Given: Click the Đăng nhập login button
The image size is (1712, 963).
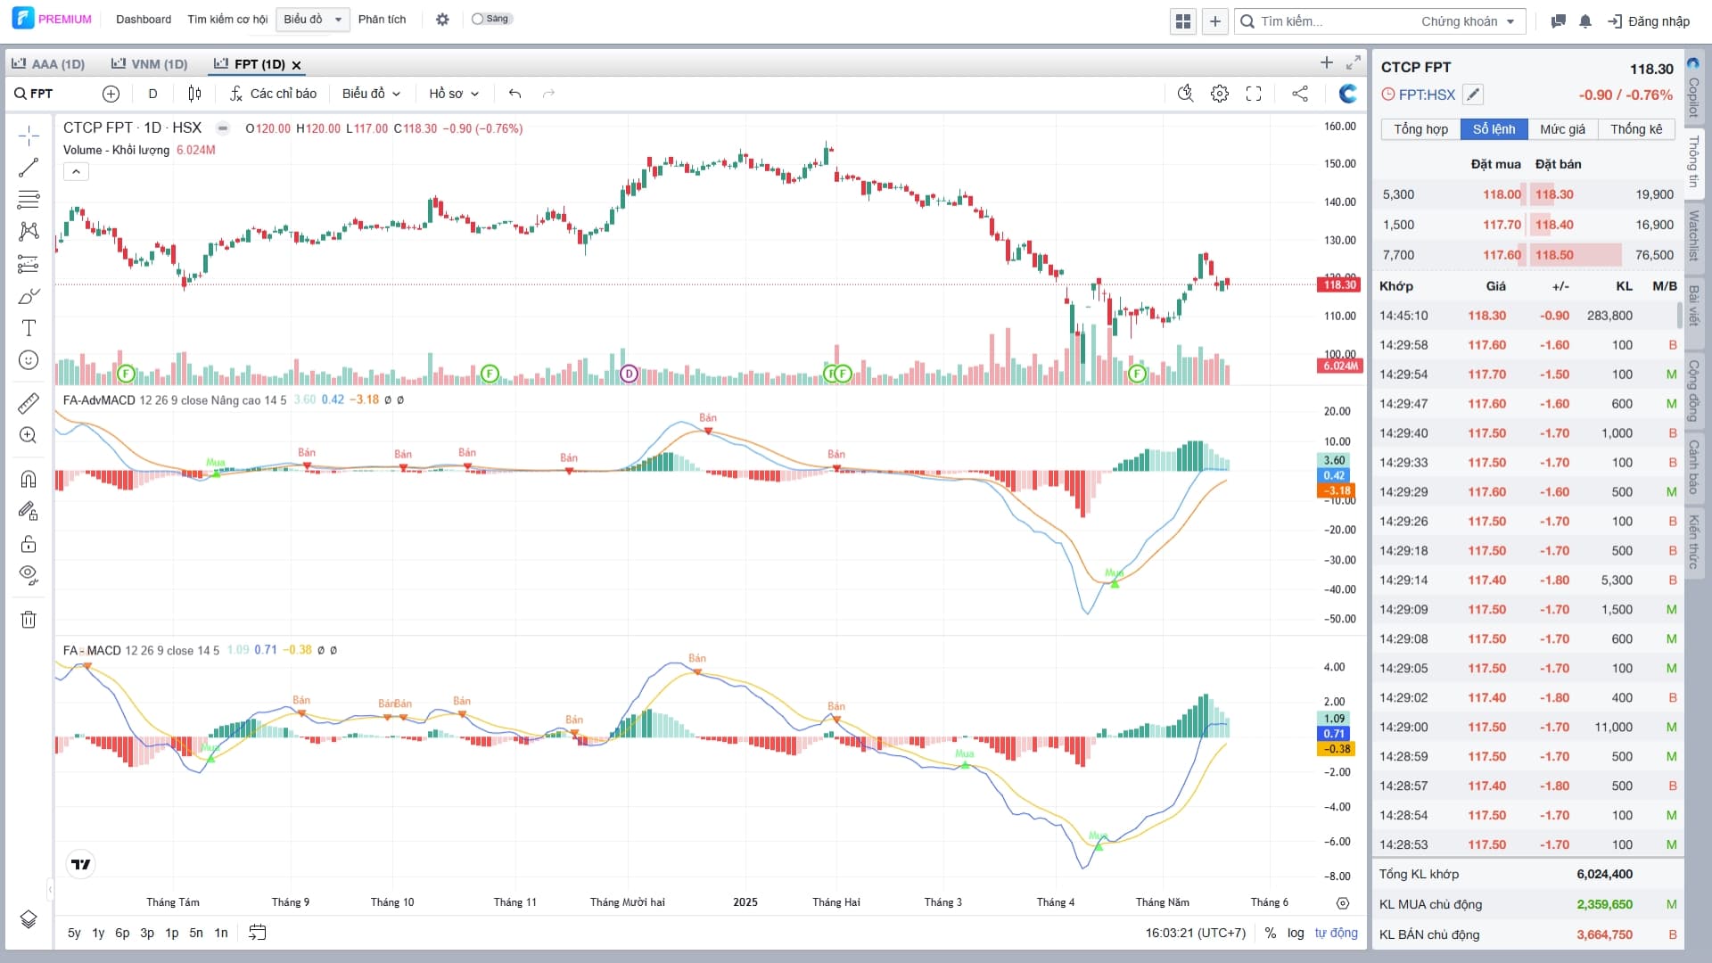Looking at the screenshot, I should 1649,21.
